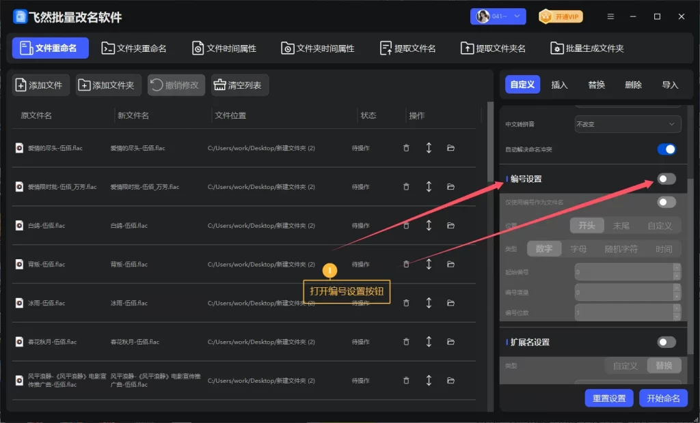Delete the 白鸽-伍佰.flac row

point(406,226)
